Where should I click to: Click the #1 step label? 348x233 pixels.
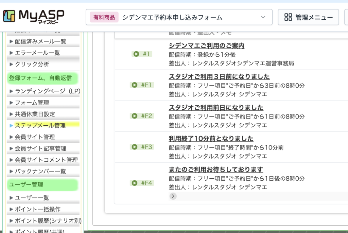[146, 54]
